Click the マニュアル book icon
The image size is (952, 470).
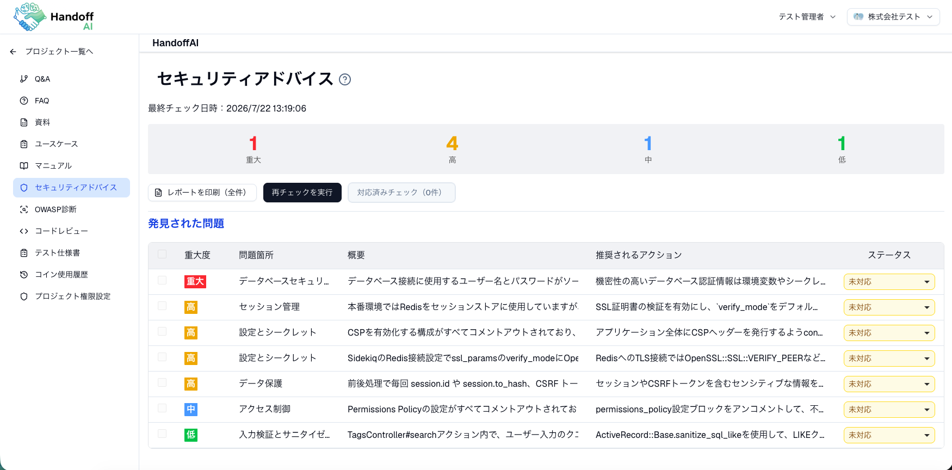click(x=24, y=166)
